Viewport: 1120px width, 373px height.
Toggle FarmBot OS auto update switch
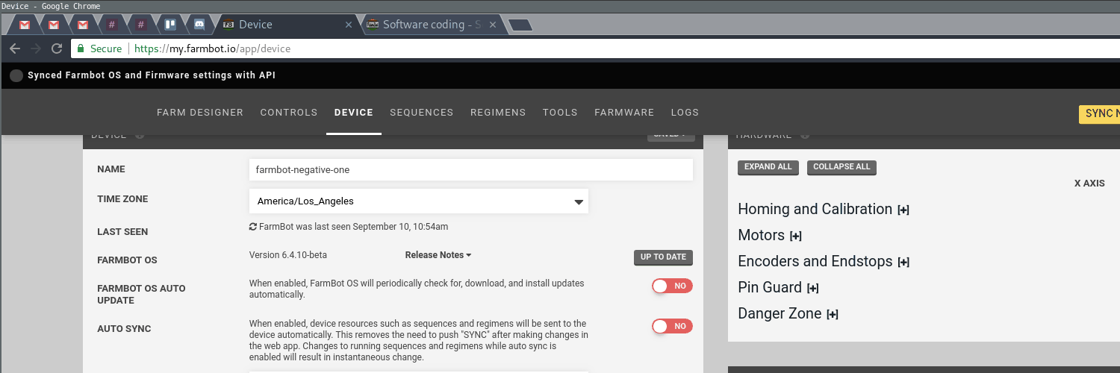point(672,286)
